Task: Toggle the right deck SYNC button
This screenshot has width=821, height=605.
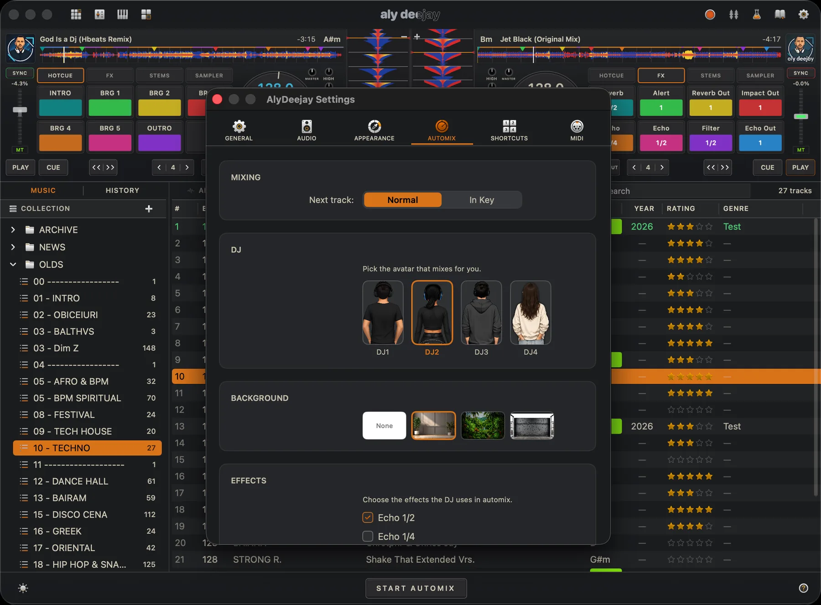Action: pyautogui.click(x=801, y=73)
